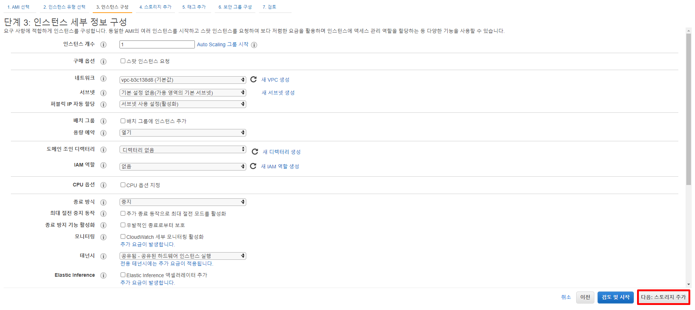
Task: Open 도메인 조인 디렉터리 dropdown
Action: (x=183, y=150)
